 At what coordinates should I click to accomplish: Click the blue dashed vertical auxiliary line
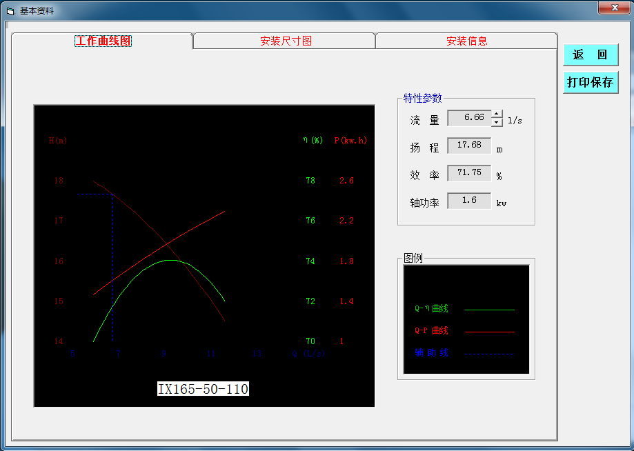click(x=112, y=267)
